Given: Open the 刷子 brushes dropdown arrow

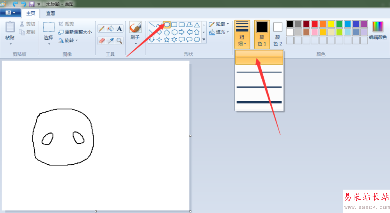Looking at the screenshot, I should point(136,44).
